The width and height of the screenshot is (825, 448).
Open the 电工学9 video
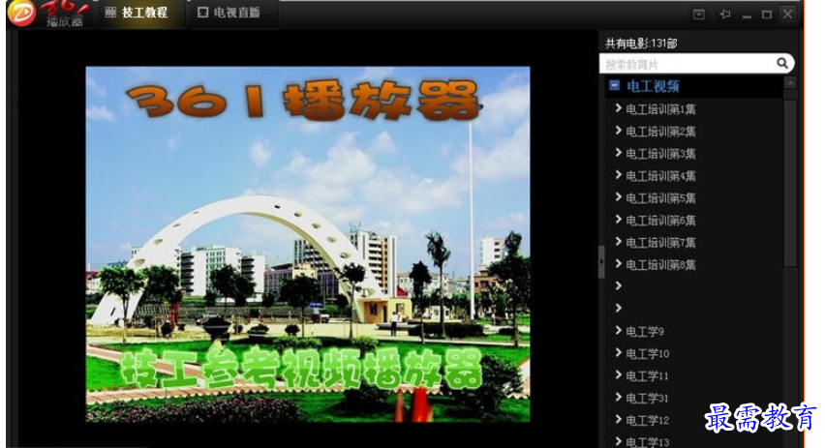tap(645, 331)
